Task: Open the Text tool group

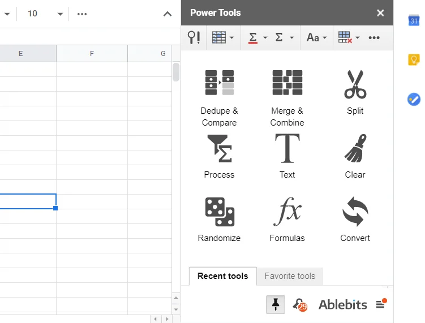Action: coord(287,156)
